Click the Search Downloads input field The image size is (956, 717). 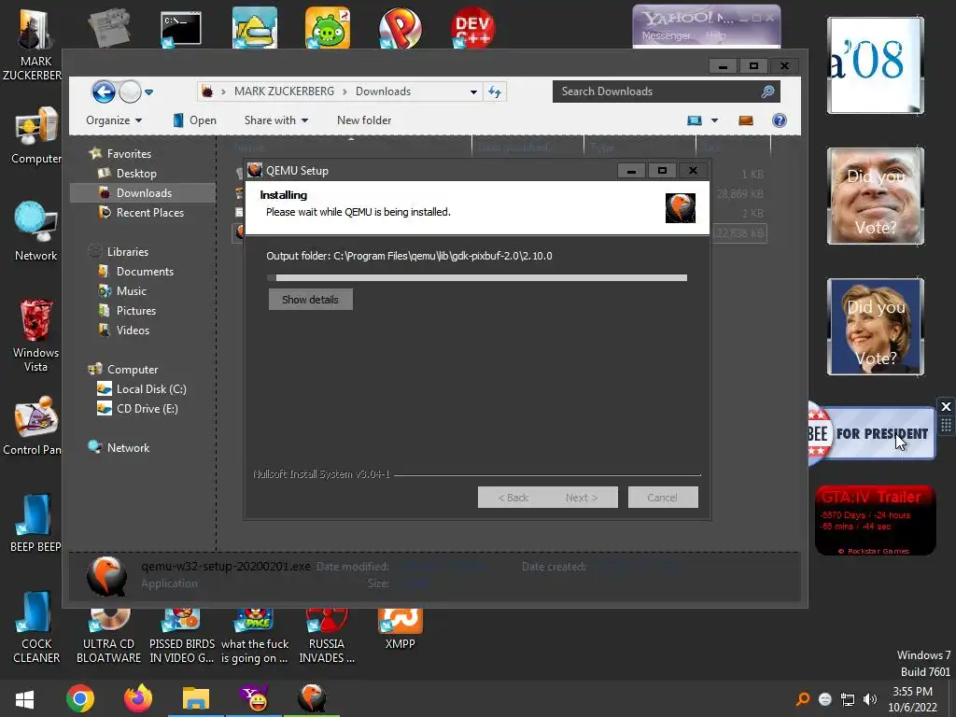pyautogui.click(x=666, y=91)
